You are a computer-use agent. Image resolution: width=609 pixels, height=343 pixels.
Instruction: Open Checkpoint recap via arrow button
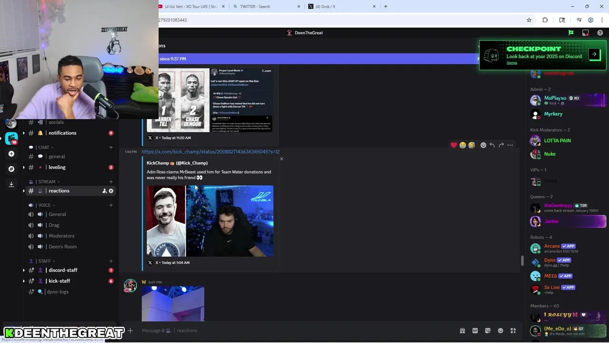[594, 54]
